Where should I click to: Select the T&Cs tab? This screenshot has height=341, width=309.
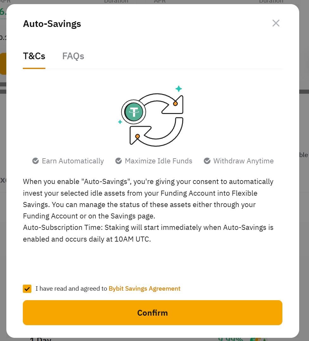point(34,56)
